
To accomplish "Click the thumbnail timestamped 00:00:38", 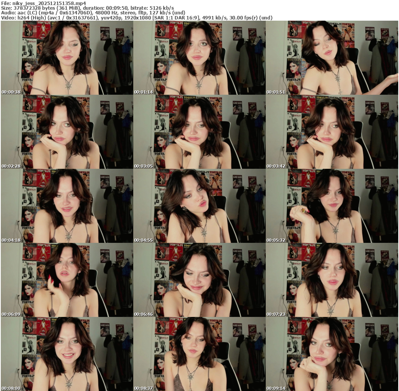I will coord(67,58).
